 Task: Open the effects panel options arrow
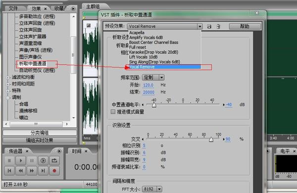tap(73, 8)
